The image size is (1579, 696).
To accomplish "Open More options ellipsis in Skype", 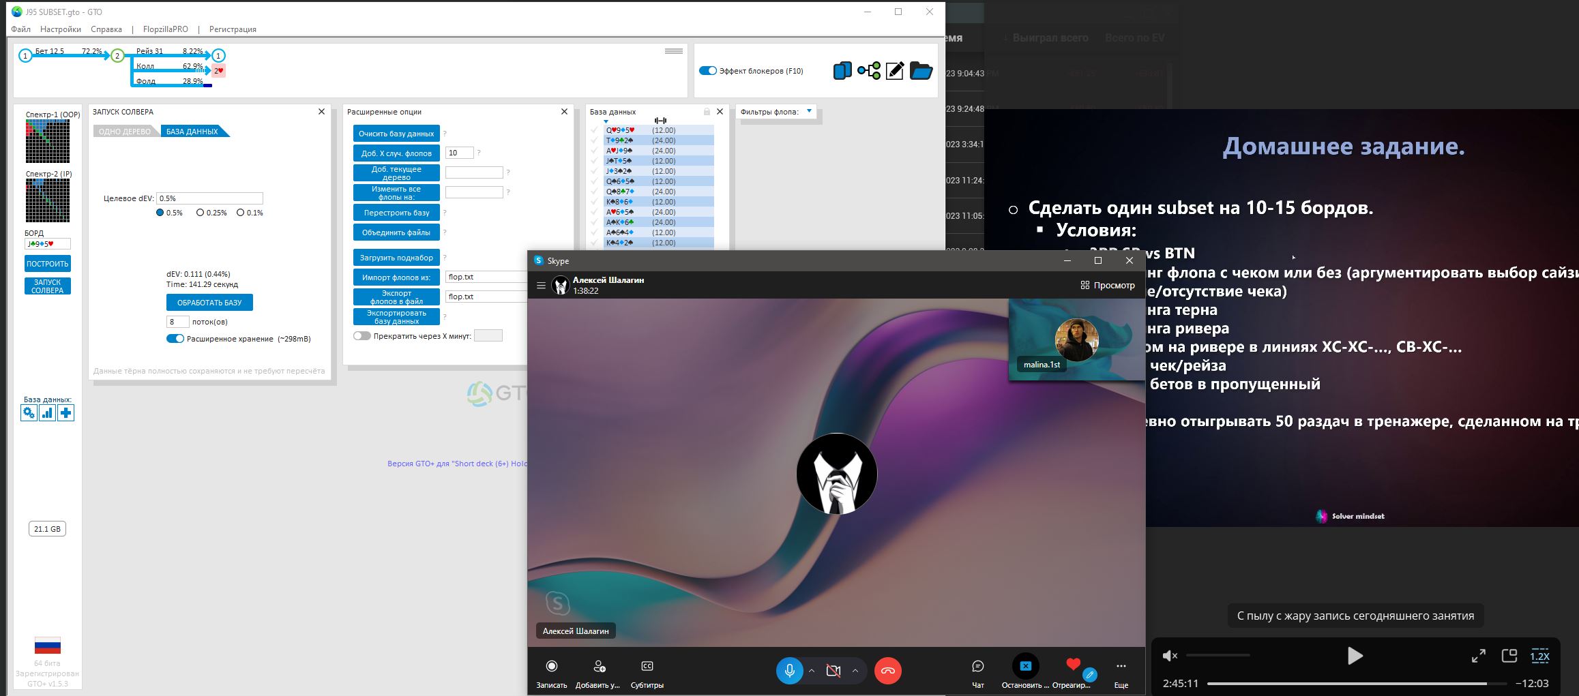I will tap(1121, 666).
